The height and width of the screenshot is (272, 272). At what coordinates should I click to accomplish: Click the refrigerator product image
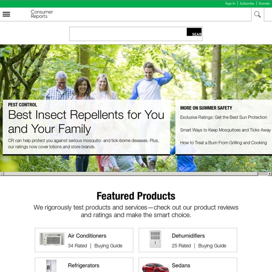click(51, 266)
